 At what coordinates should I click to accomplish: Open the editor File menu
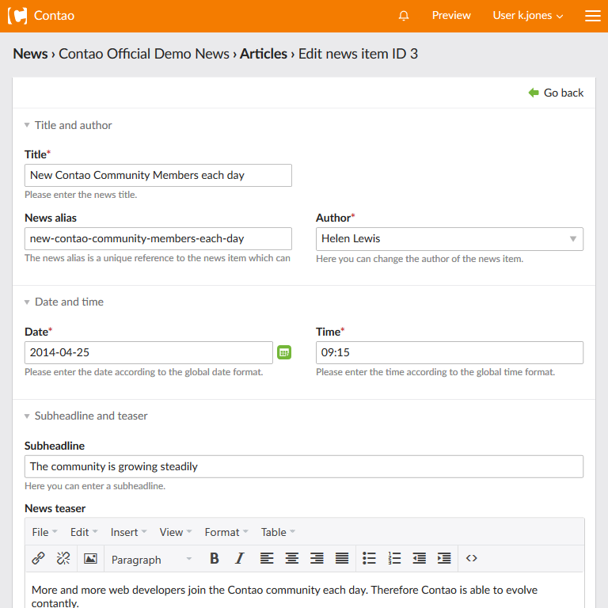point(44,532)
